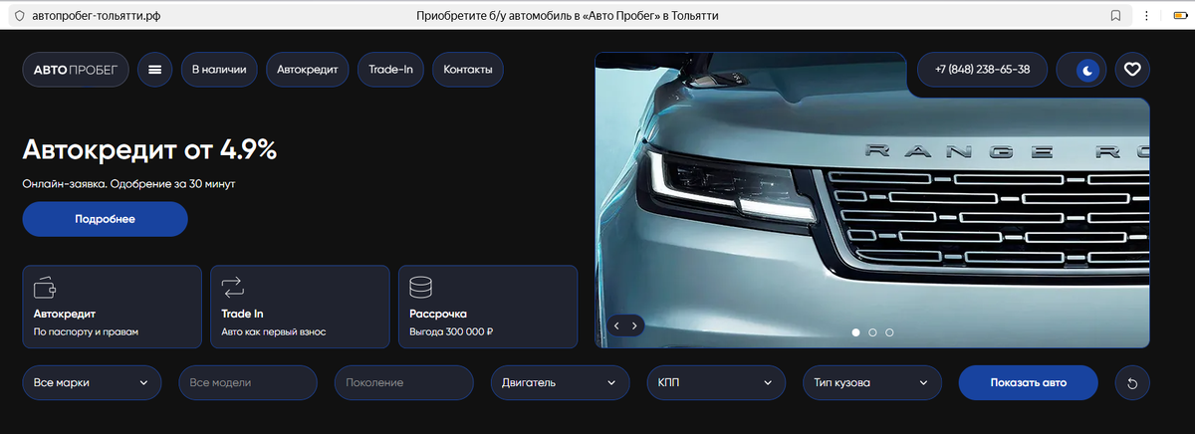Select third carousel dot

click(x=889, y=332)
